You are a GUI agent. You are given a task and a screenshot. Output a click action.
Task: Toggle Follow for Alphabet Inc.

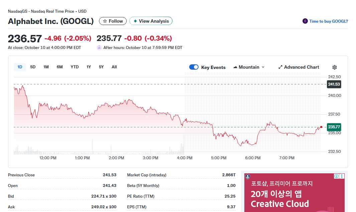pyautogui.click(x=113, y=21)
